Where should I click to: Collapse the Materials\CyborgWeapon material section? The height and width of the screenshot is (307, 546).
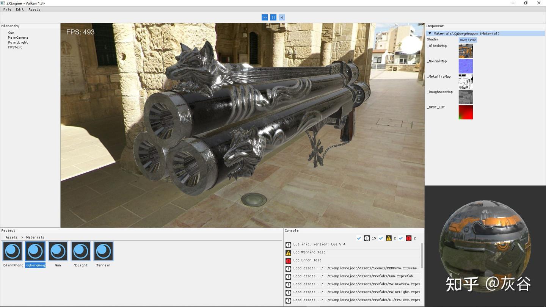coord(430,33)
